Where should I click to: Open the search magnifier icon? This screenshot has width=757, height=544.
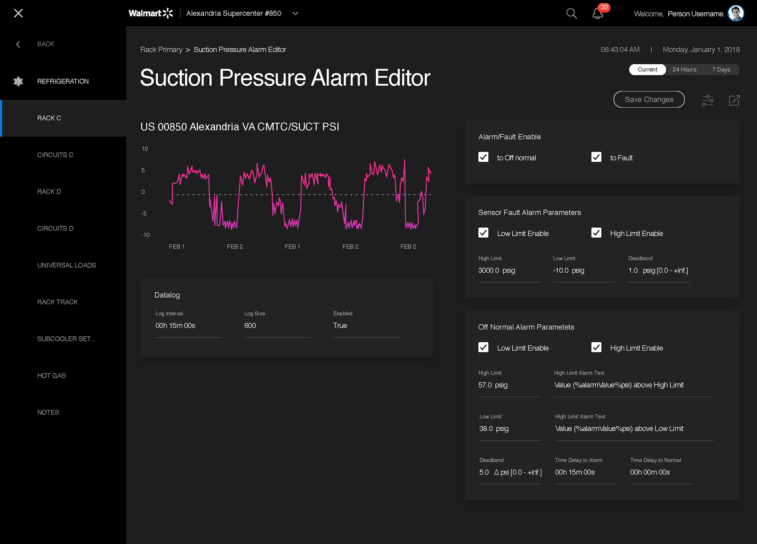[x=571, y=13]
